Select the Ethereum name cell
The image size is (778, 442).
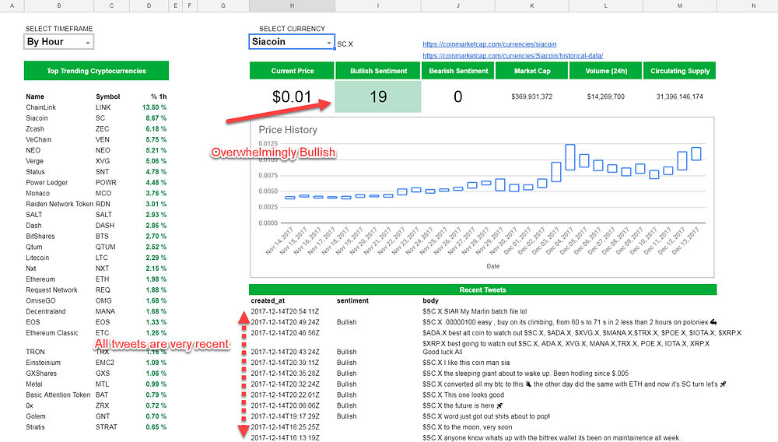(x=40, y=279)
